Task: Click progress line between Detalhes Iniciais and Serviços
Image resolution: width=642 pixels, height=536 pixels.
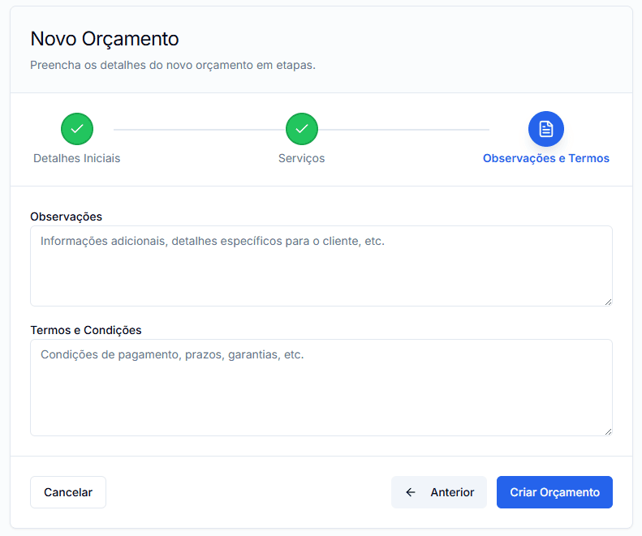Action: click(189, 129)
